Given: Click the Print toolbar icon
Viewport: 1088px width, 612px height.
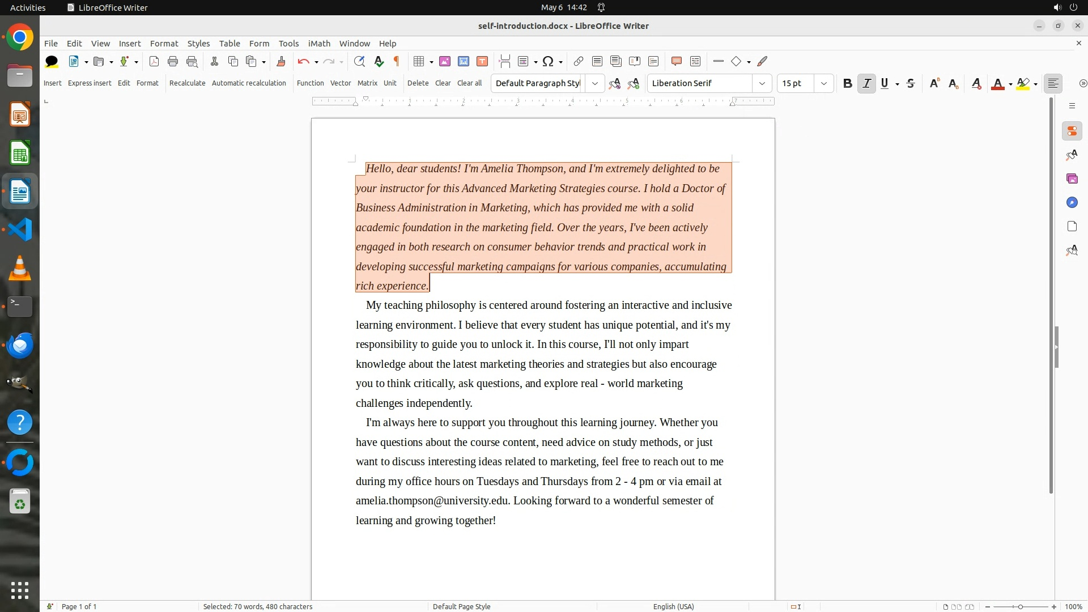Looking at the screenshot, I should click(173, 61).
